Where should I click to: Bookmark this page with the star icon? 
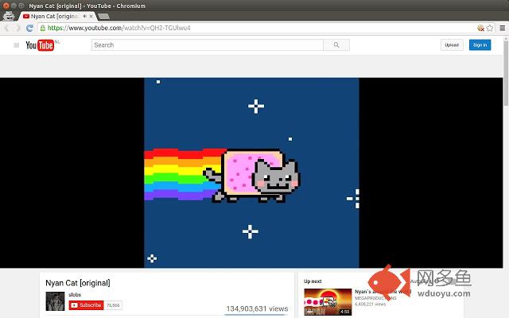coord(490,28)
